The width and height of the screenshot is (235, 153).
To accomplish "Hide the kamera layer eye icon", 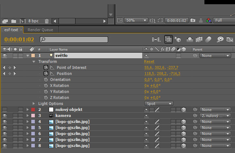I will coord(5,116).
